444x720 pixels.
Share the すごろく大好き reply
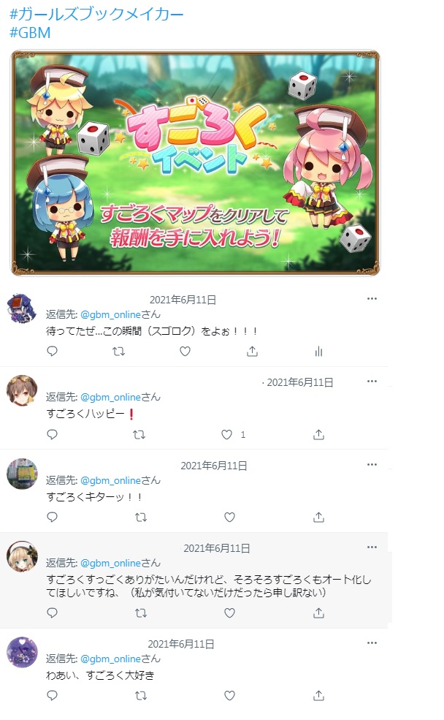(319, 696)
